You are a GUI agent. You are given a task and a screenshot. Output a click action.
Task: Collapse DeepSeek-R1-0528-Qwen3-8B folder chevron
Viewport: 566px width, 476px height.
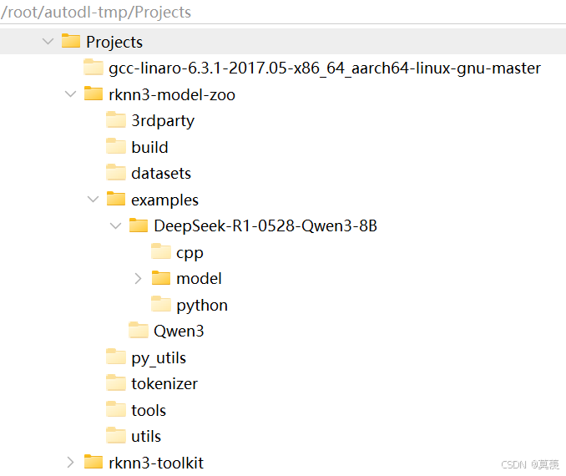click(115, 226)
